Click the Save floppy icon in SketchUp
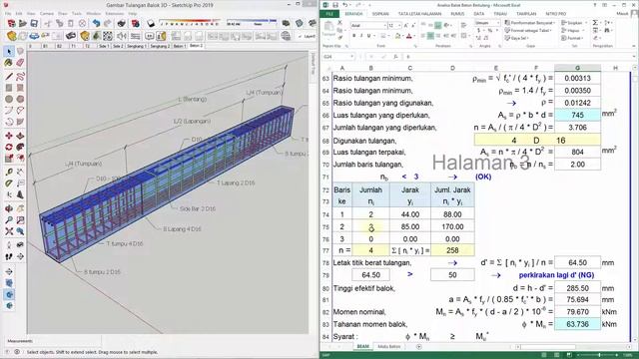Image resolution: width=639 pixels, height=359 pixels. 34,24
